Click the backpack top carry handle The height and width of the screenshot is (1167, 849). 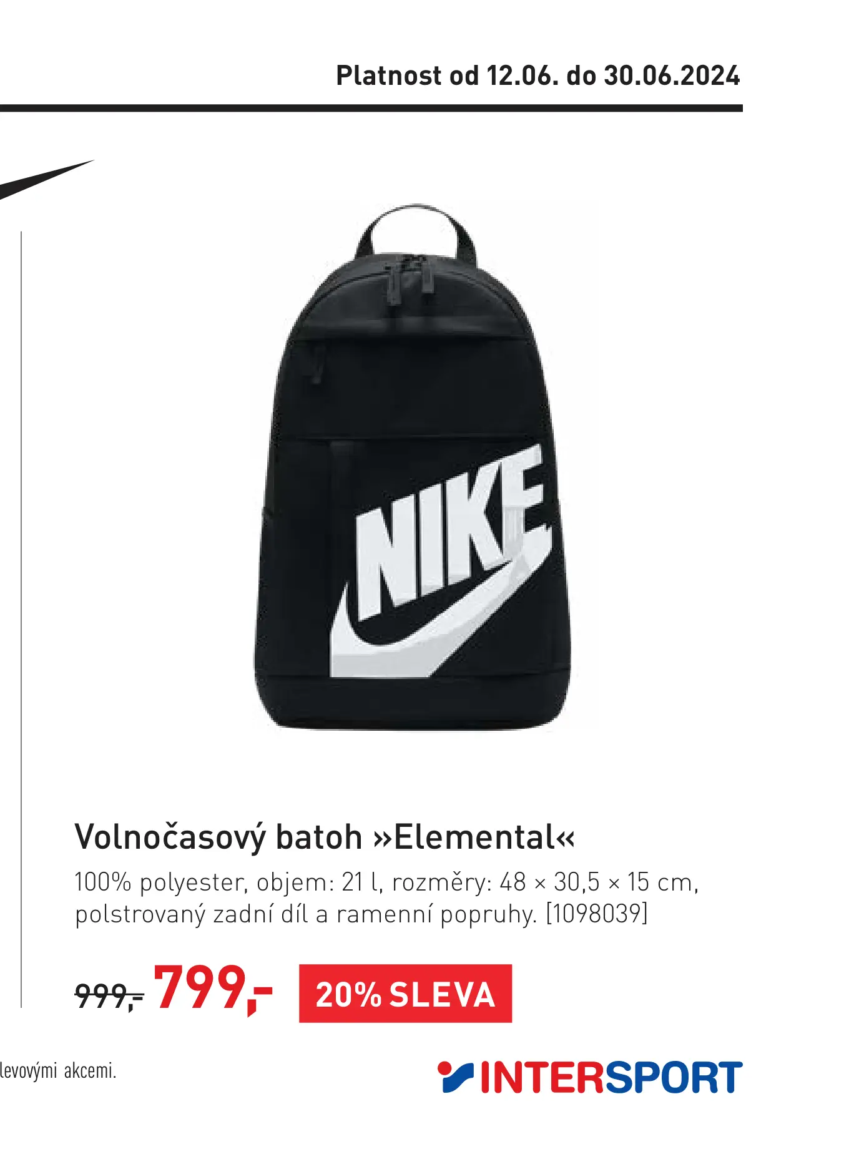pos(415,231)
